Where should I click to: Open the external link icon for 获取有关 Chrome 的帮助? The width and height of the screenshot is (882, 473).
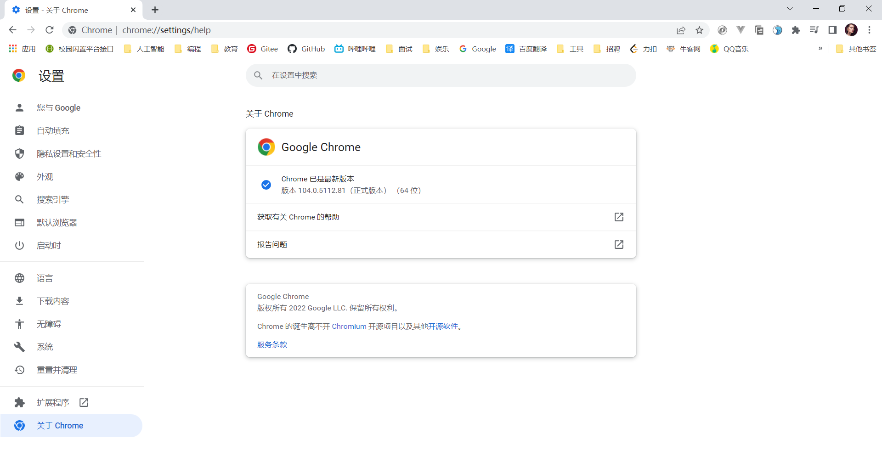[619, 217]
